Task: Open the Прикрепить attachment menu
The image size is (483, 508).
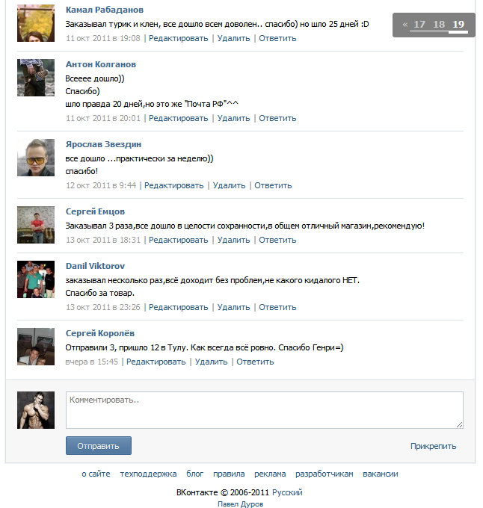Action: click(x=433, y=446)
